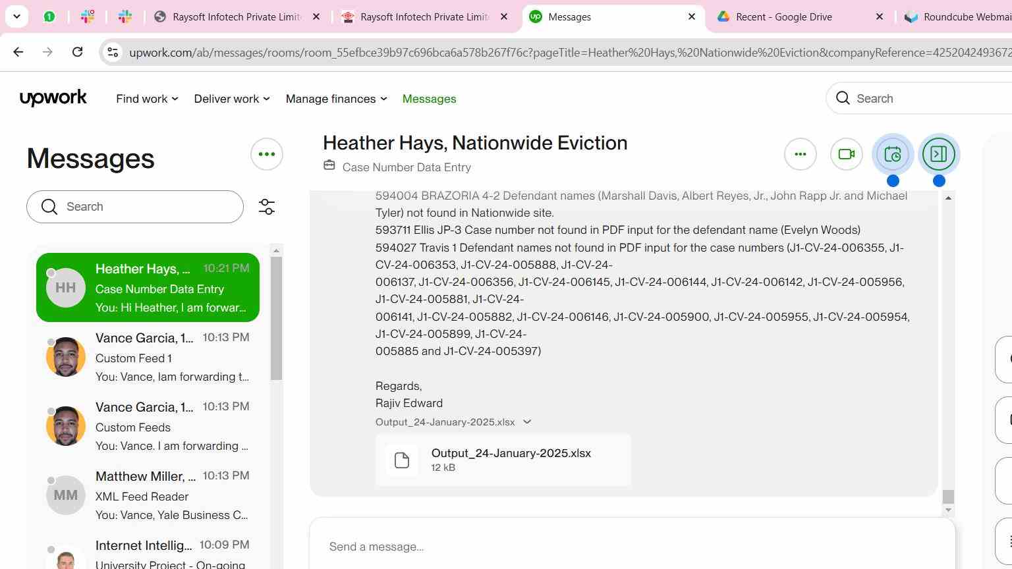Viewport: 1012px width, 569px height.
Task: Expand Deliver work menu
Action: (232, 99)
